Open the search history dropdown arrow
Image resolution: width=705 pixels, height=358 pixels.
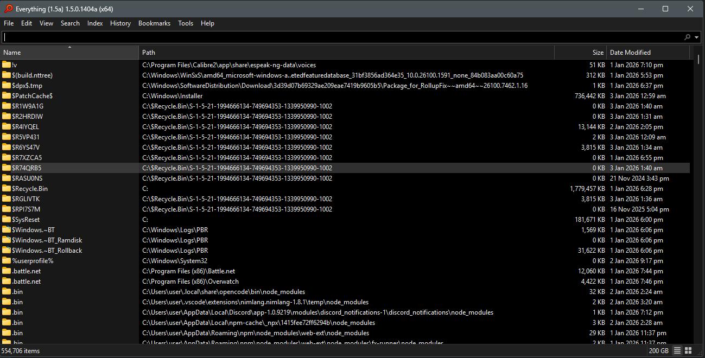click(x=696, y=37)
